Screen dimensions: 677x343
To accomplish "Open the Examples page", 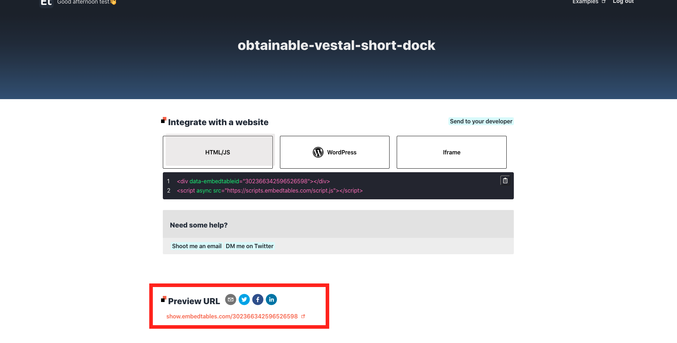I will (x=585, y=2).
